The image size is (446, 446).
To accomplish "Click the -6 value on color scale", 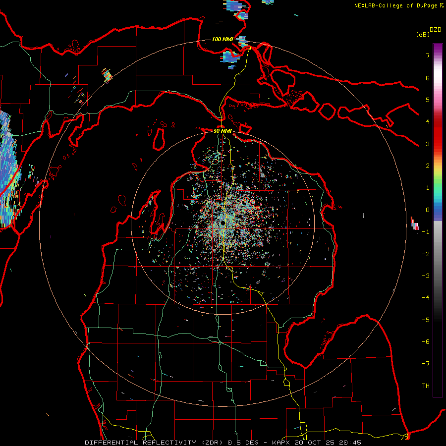I will click(426, 342).
